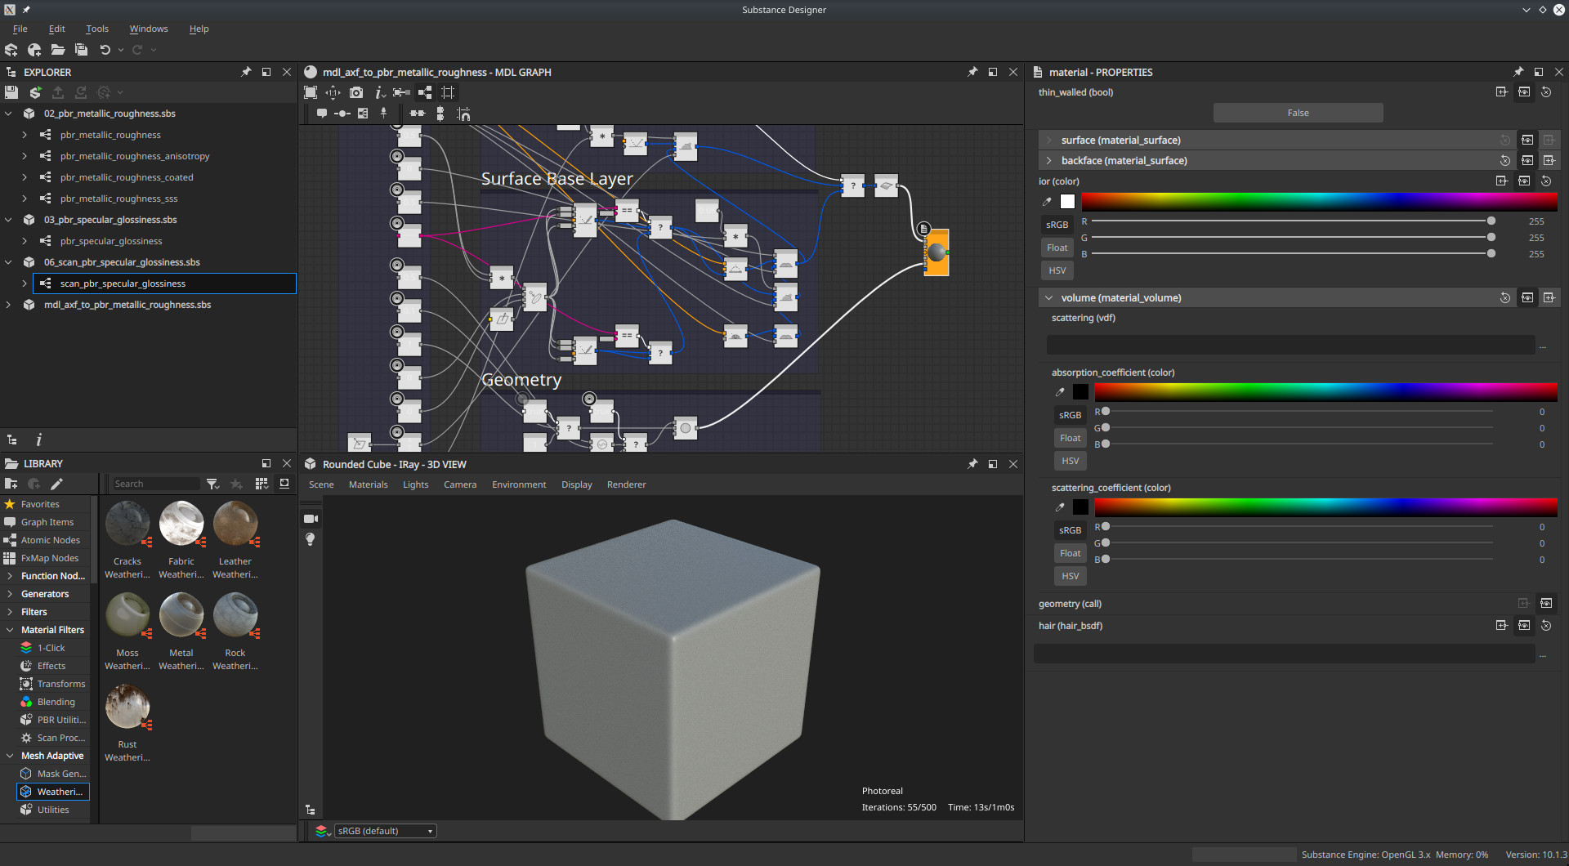Pin the Properties panel
This screenshot has height=866, width=1569.
(x=1518, y=72)
